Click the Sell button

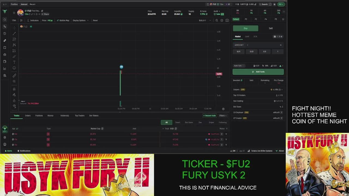[271, 28]
